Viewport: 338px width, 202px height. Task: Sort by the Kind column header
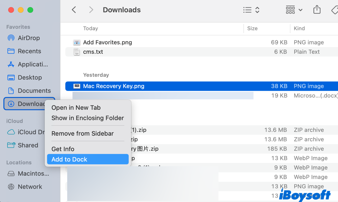(299, 29)
